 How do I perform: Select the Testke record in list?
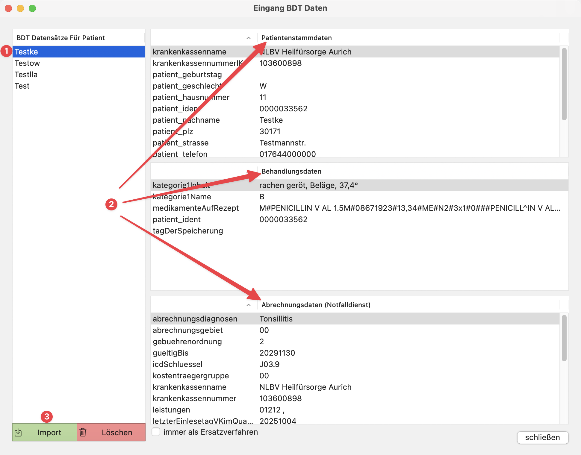26,52
